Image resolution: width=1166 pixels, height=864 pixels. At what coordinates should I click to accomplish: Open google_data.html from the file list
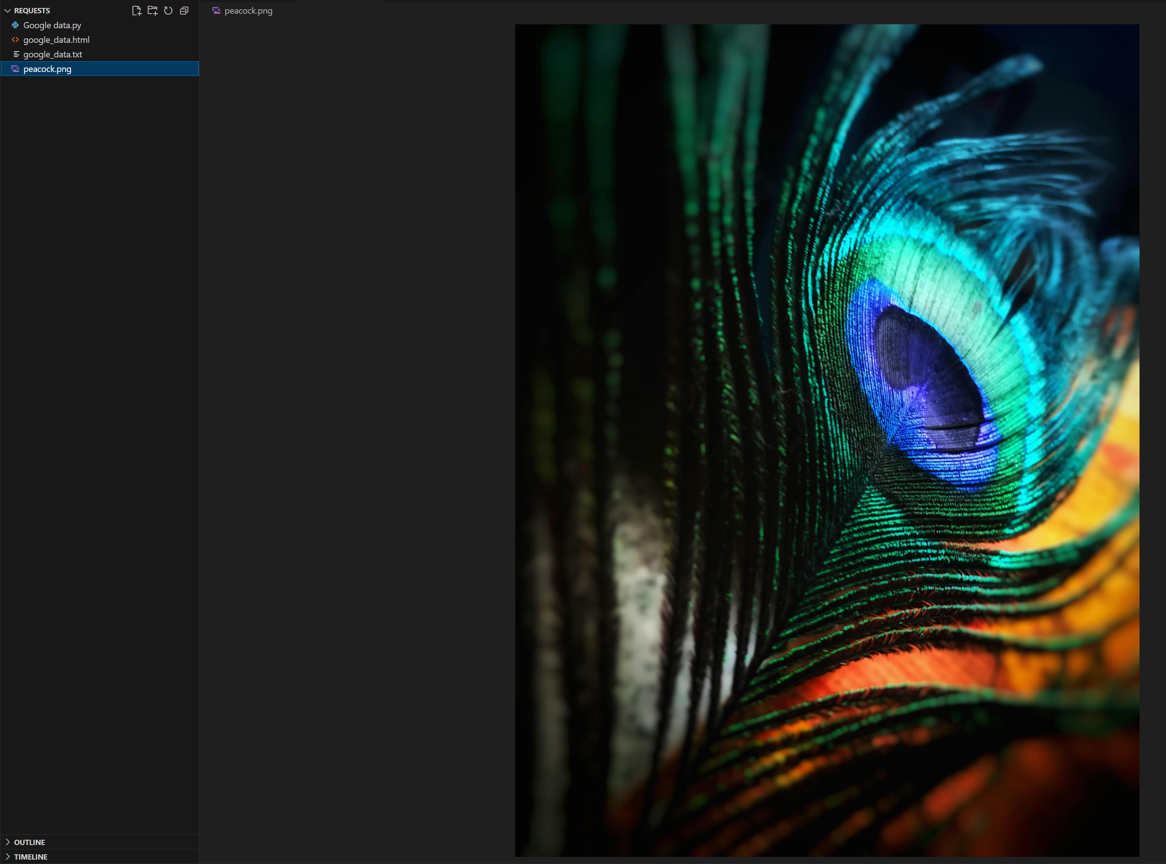56,40
